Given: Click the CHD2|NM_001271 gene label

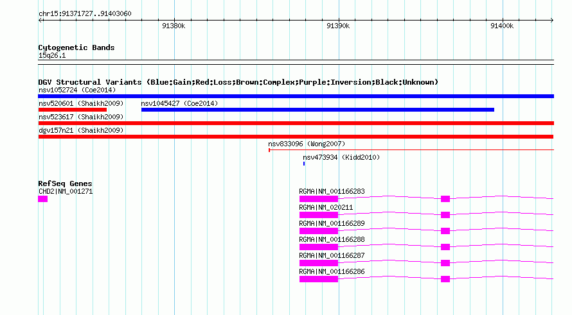Looking at the screenshot, I should point(66,192).
